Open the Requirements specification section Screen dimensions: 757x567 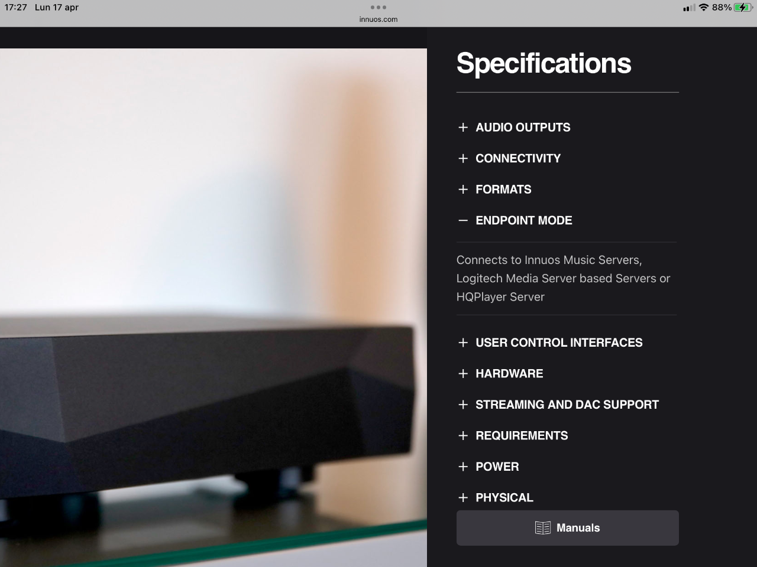tap(522, 436)
